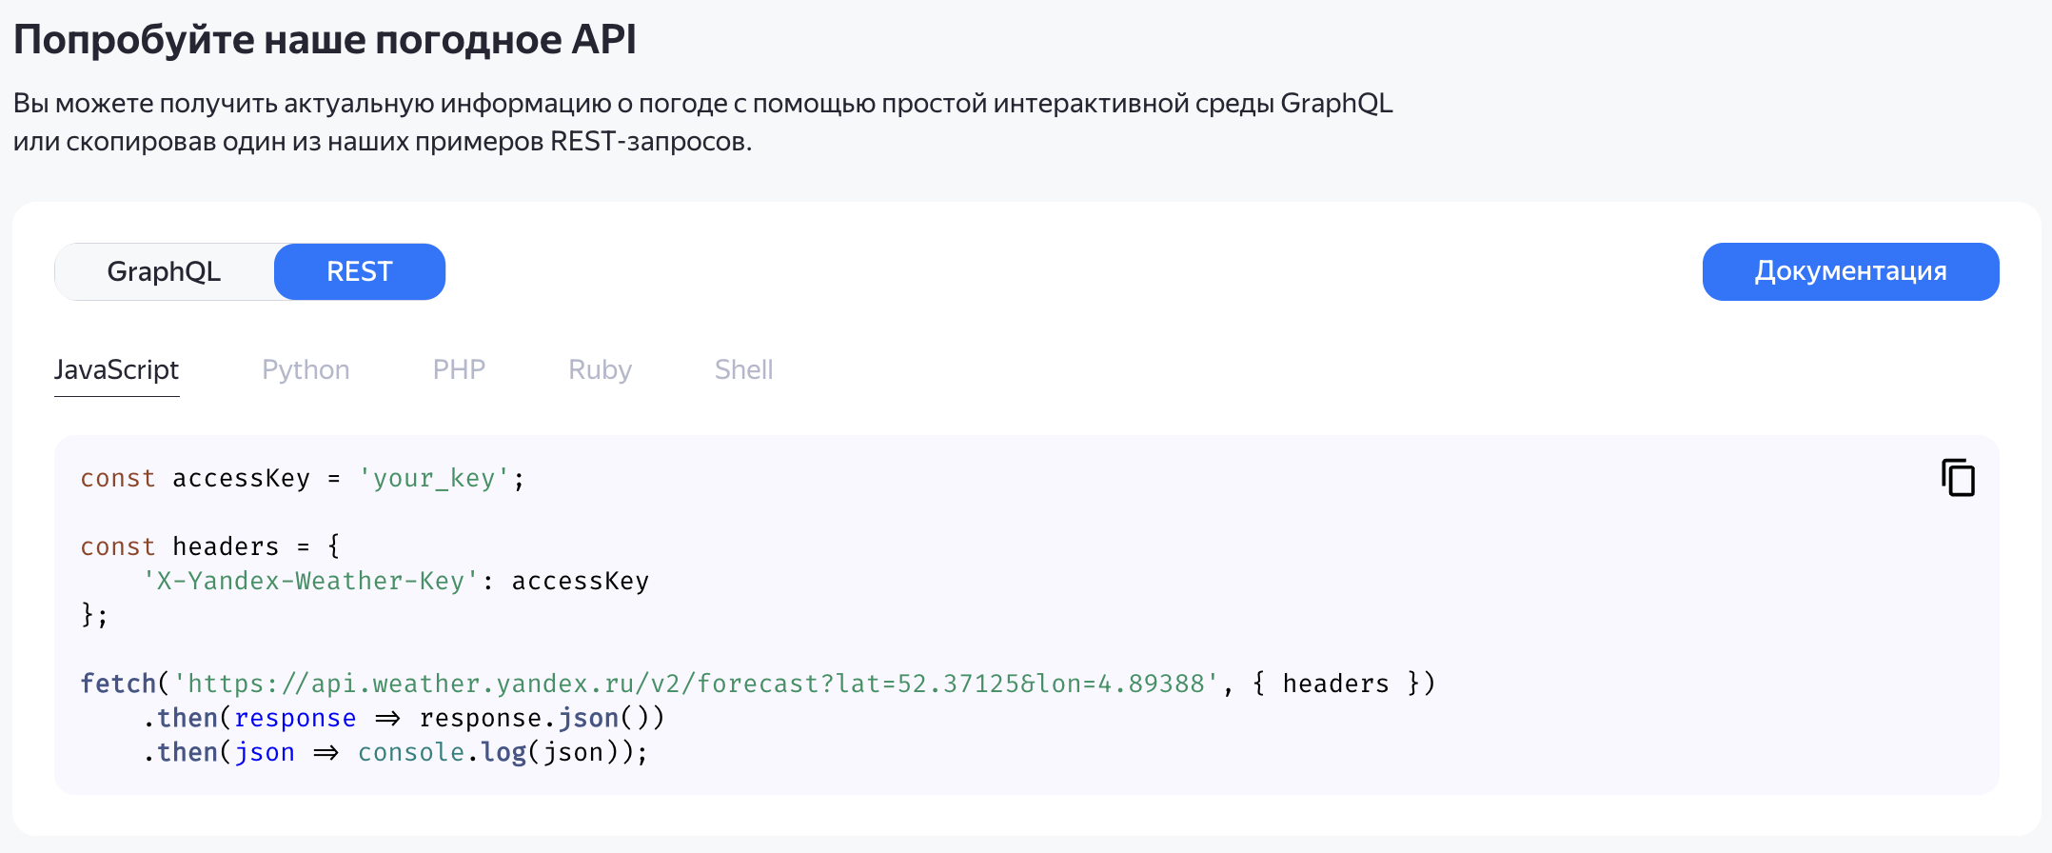Select the REST mode toggle
This screenshot has height=853, width=2052.
(359, 272)
